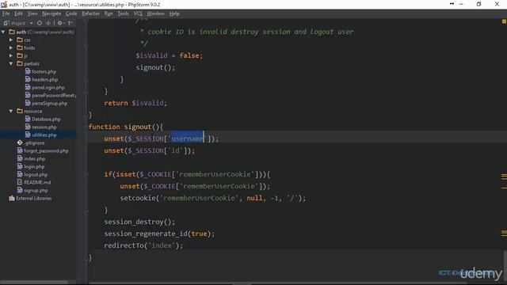This screenshot has height=285, width=507.
Task: Select forgot_password.php in project tree
Action: [x=46, y=151]
